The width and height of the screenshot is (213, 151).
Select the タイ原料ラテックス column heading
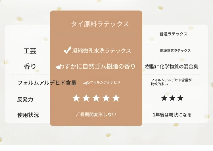point(100,24)
